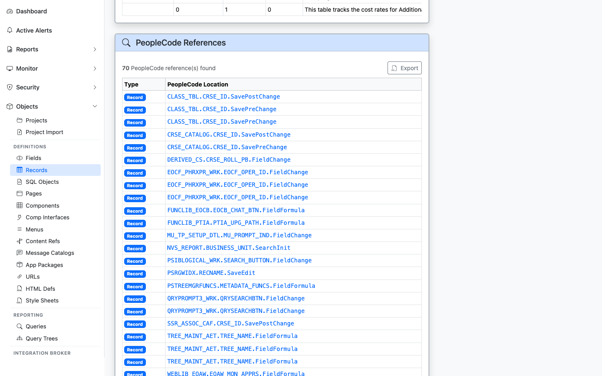Click Record badge beside PSRGWIDX.RECNAME.SaveEdit
The height and width of the screenshot is (376, 602).
[x=135, y=274]
